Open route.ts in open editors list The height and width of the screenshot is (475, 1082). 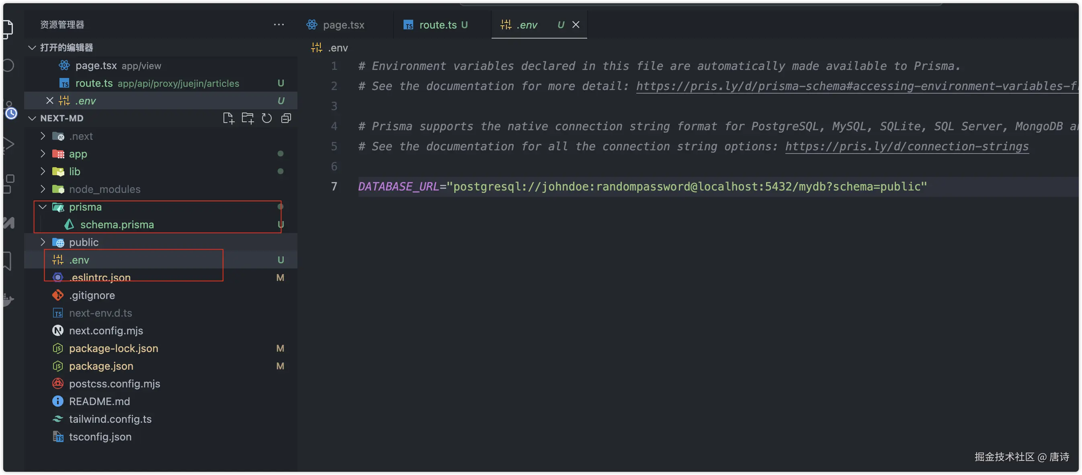coord(161,83)
